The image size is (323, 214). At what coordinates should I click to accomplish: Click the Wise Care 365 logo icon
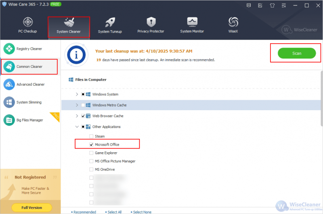coord(4,4)
